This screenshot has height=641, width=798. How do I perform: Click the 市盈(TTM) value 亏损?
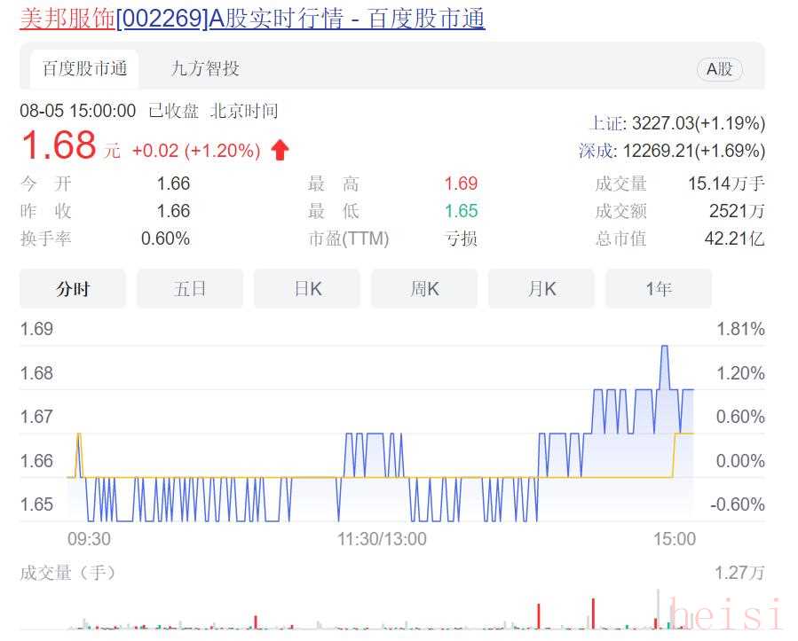(461, 238)
